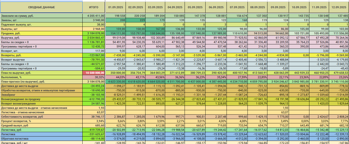Click the Выкупы, шт row label

41,29
